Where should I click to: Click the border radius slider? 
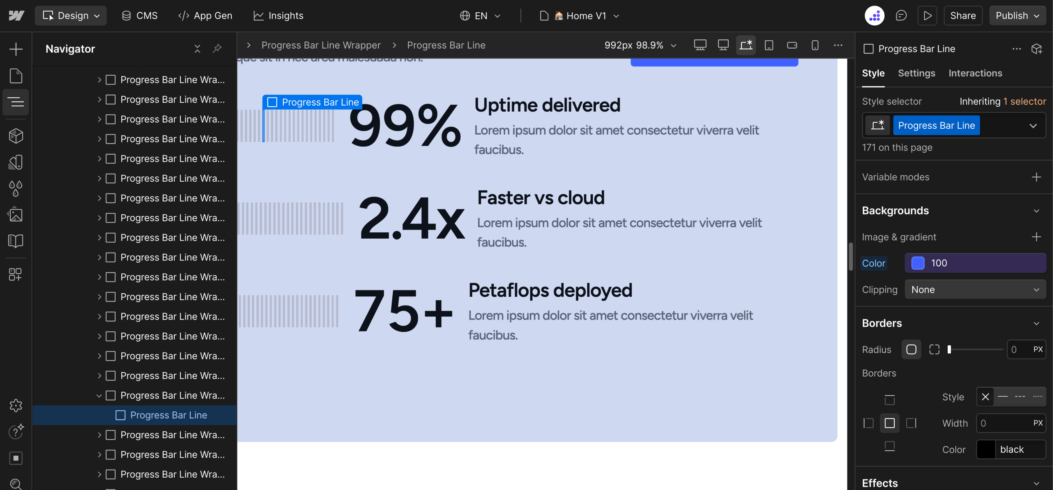tap(975, 349)
